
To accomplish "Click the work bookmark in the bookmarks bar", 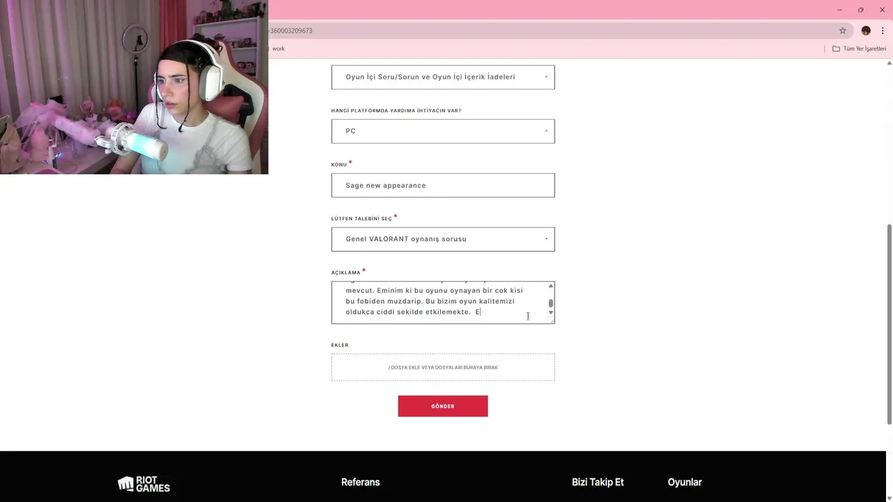I will (x=278, y=49).
